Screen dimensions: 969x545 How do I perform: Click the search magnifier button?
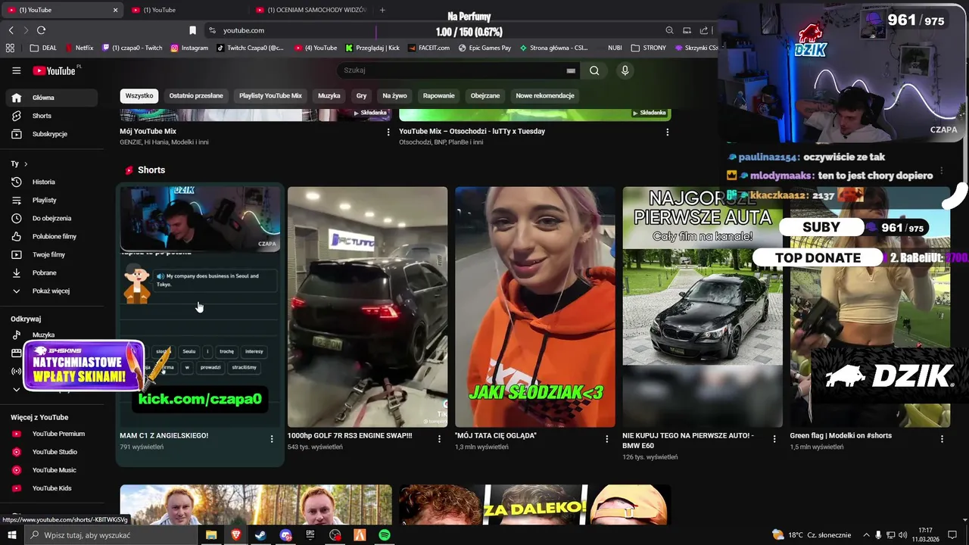click(x=594, y=70)
